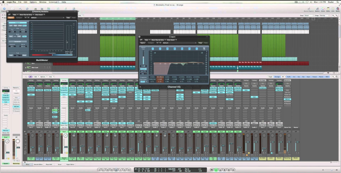Screen dimensions: 341x173
Task: Toggle the high-shelf band icon in Channel EQ
Action: pyautogui.click(x=197, y=49)
